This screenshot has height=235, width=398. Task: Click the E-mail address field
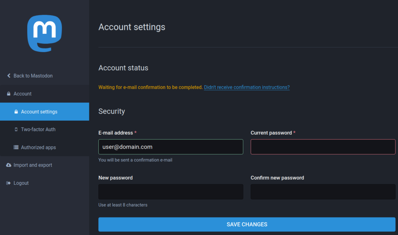pyautogui.click(x=171, y=147)
